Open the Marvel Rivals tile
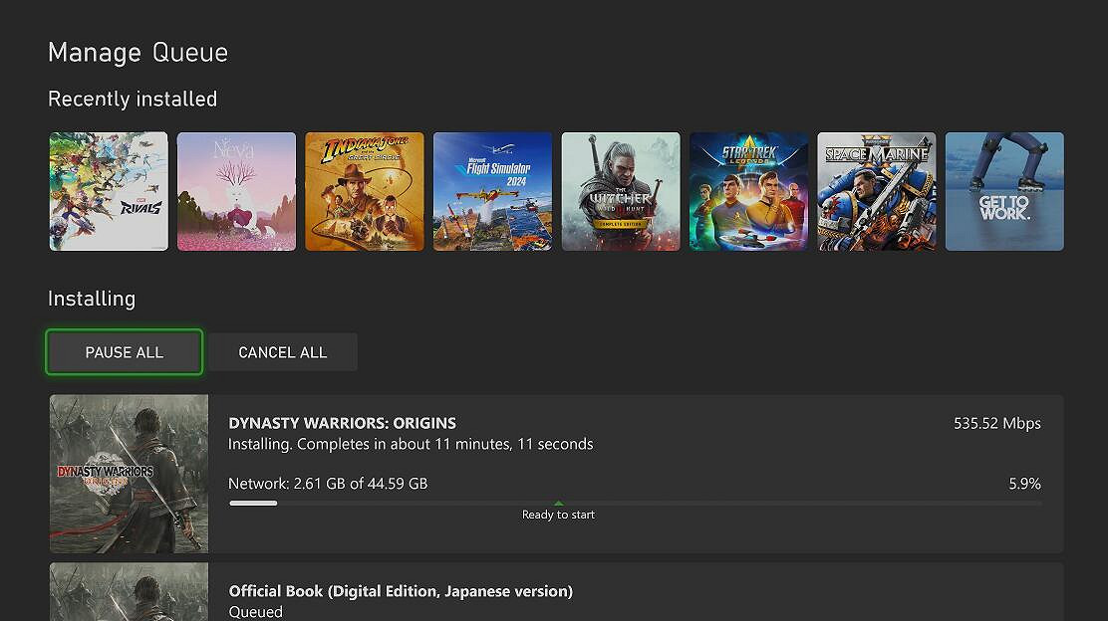This screenshot has height=621, width=1108. pos(108,191)
